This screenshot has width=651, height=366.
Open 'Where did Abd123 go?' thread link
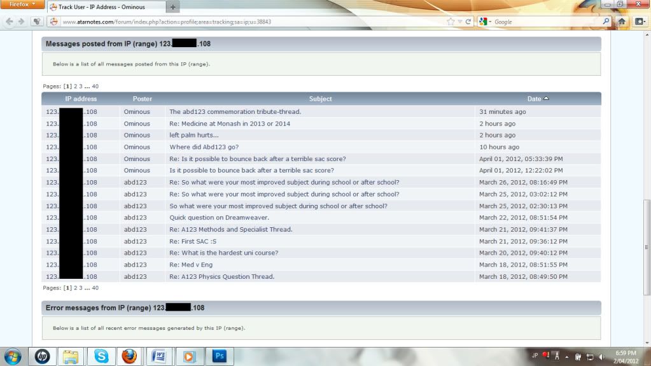[x=204, y=147]
